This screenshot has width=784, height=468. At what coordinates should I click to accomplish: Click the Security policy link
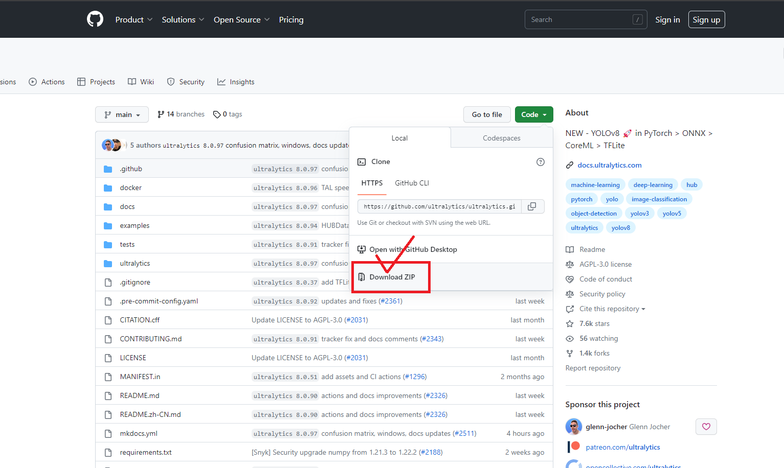point(602,294)
